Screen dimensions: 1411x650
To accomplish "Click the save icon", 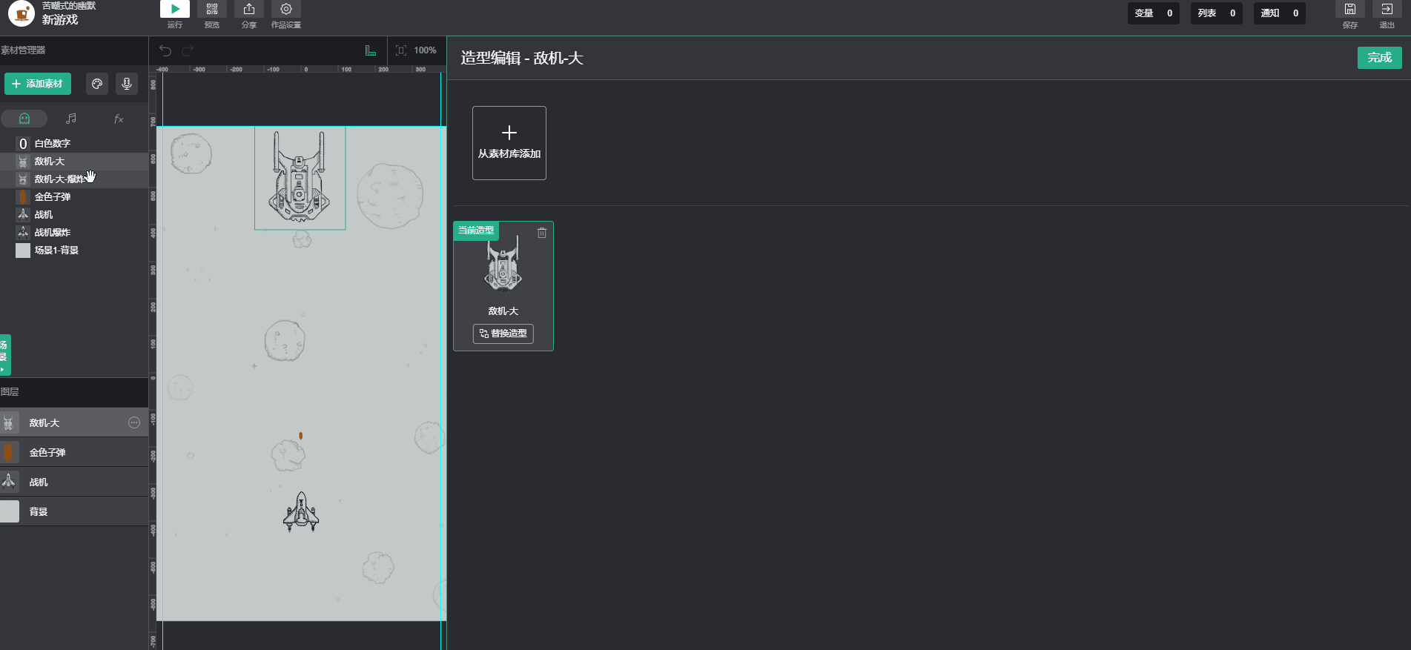I will pos(1350,9).
